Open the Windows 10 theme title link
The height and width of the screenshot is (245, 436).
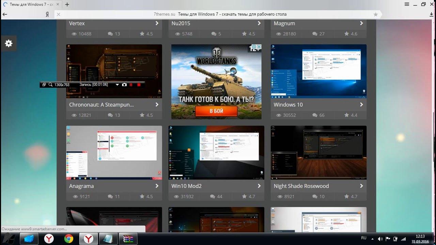288,104
